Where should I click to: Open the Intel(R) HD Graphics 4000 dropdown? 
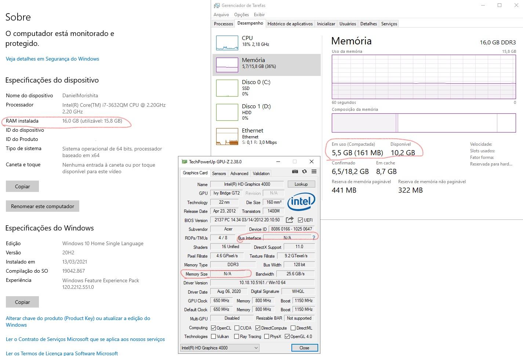pyautogui.click(x=220, y=348)
